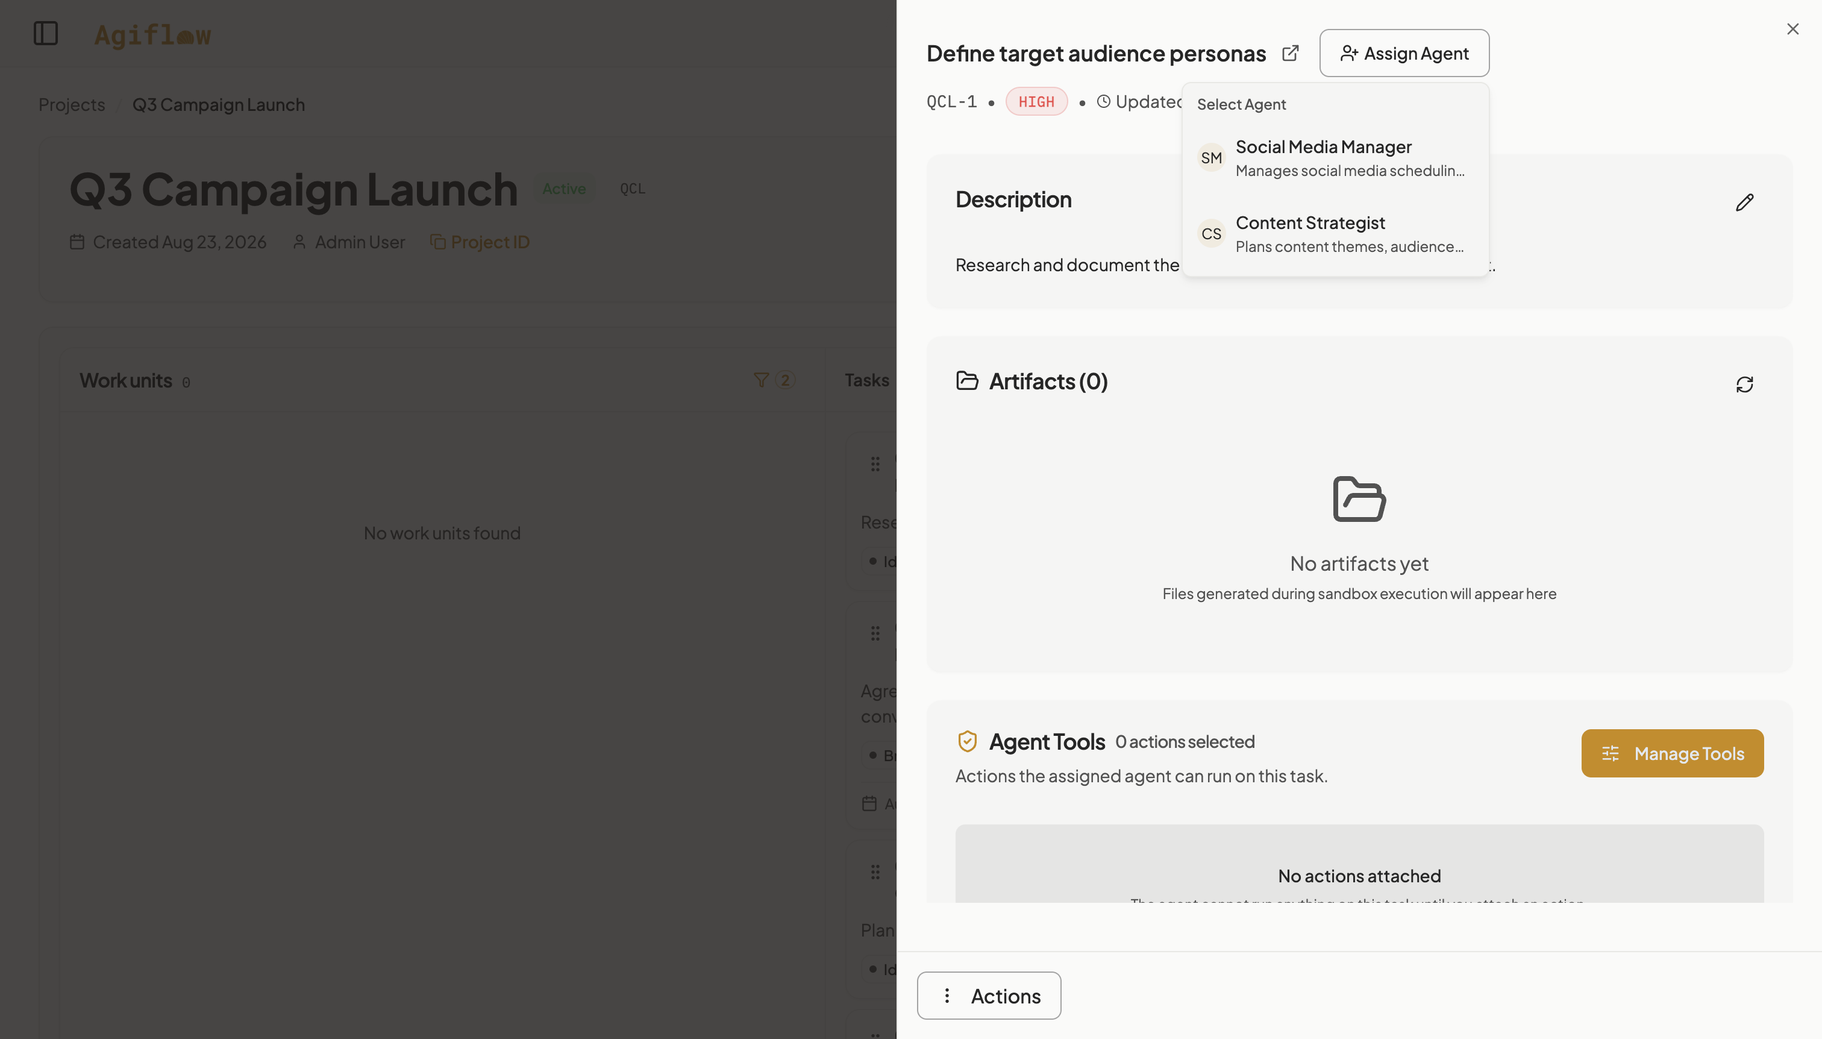
Task: Click the QCL-1 task identifier
Action: (951, 102)
